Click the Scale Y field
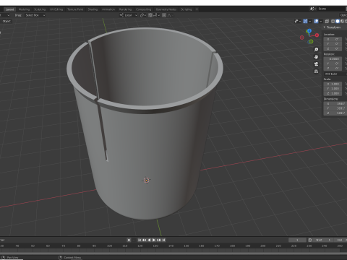This screenshot has height=260, width=347. pyautogui.click(x=333, y=89)
